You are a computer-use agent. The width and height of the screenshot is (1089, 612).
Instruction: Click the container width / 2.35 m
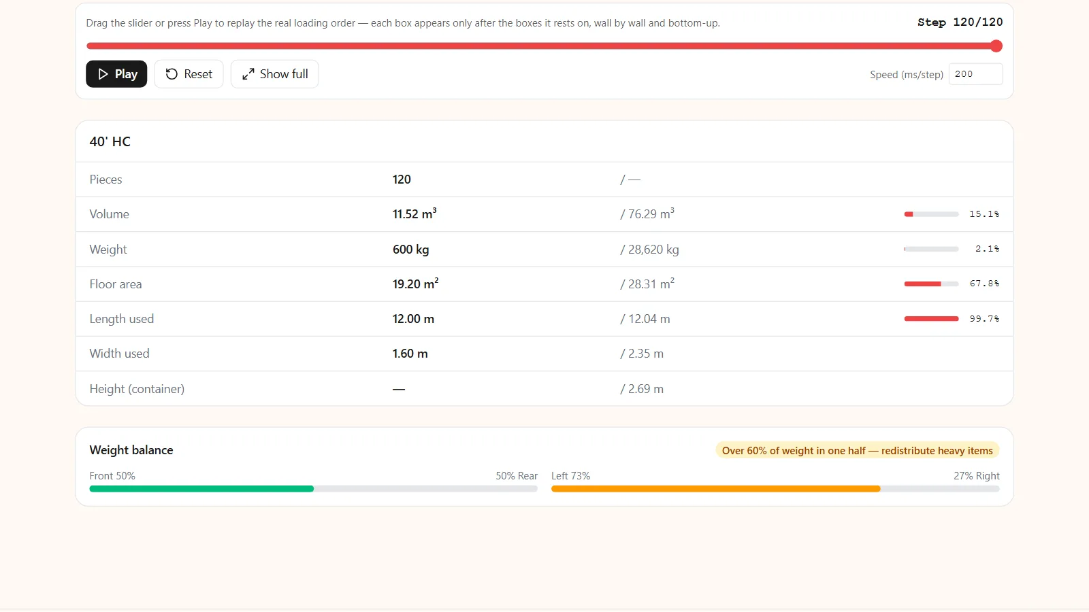click(642, 354)
